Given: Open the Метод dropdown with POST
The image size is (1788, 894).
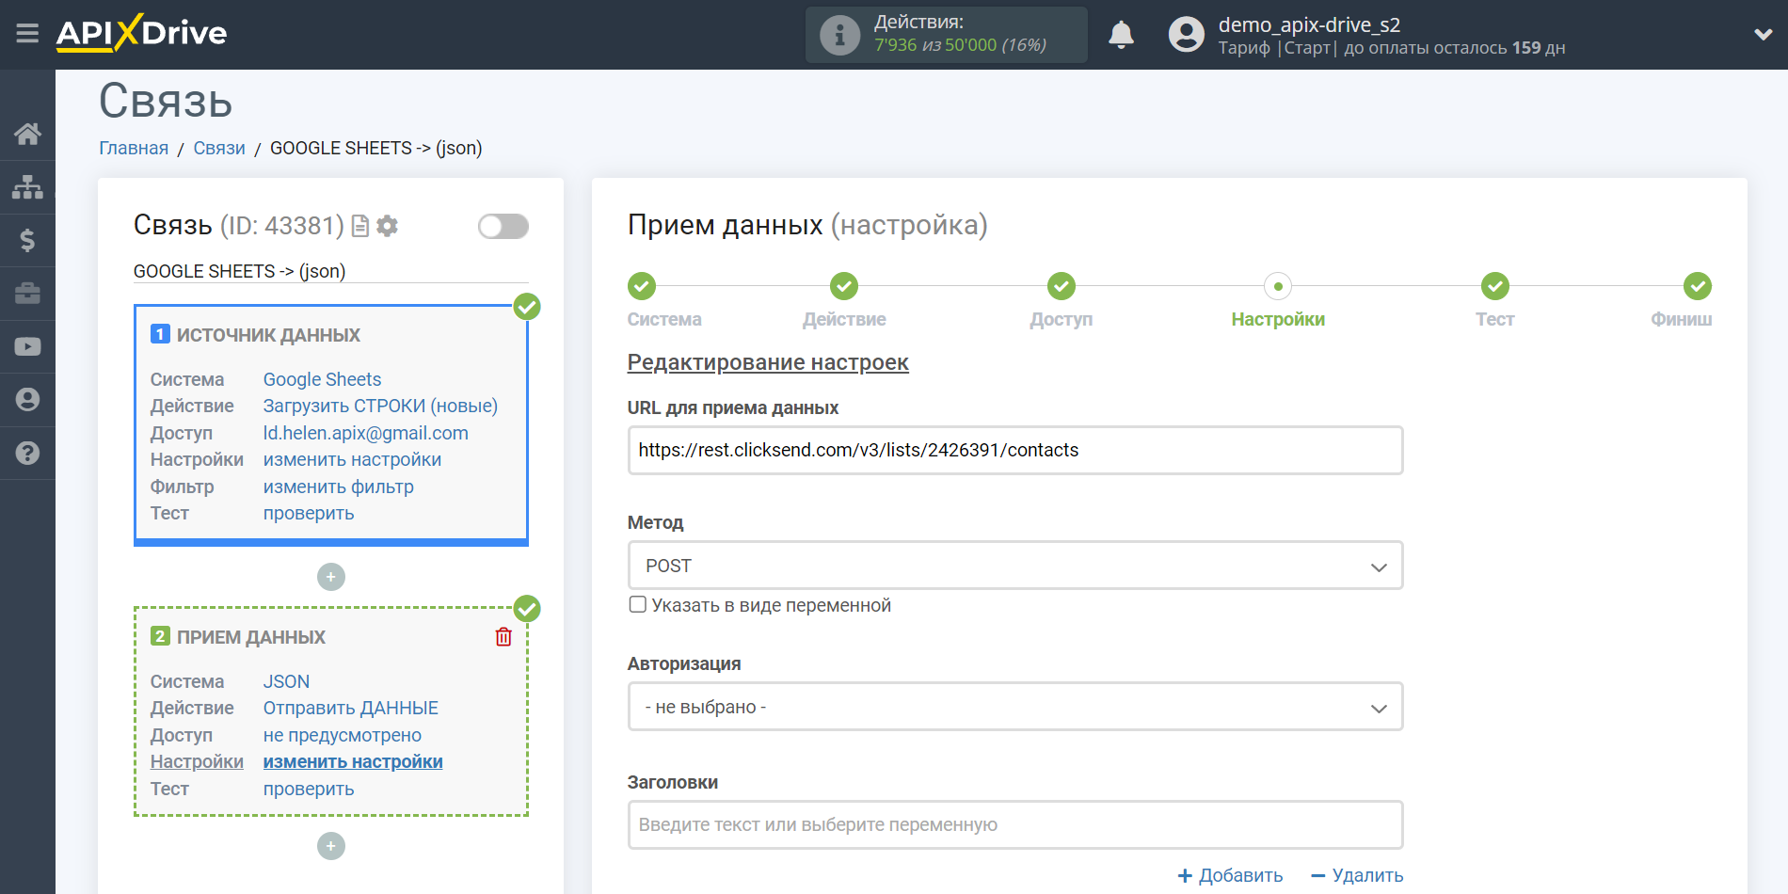Looking at the screenshot, I should coord(1015,566).
